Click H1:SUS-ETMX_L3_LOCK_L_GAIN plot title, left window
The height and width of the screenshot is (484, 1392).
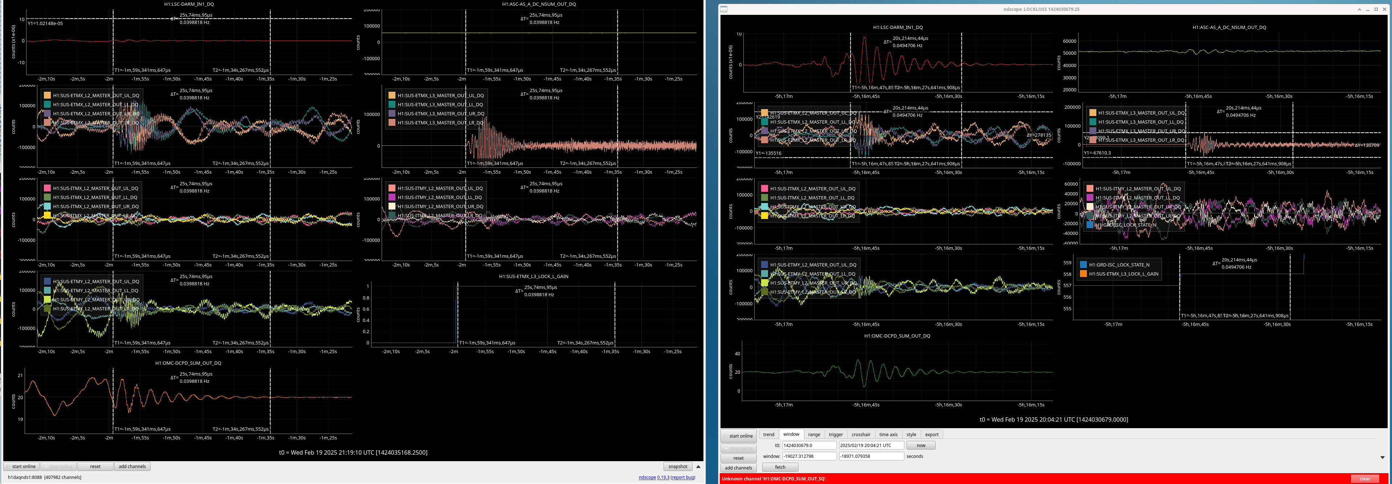pos(533,277)
